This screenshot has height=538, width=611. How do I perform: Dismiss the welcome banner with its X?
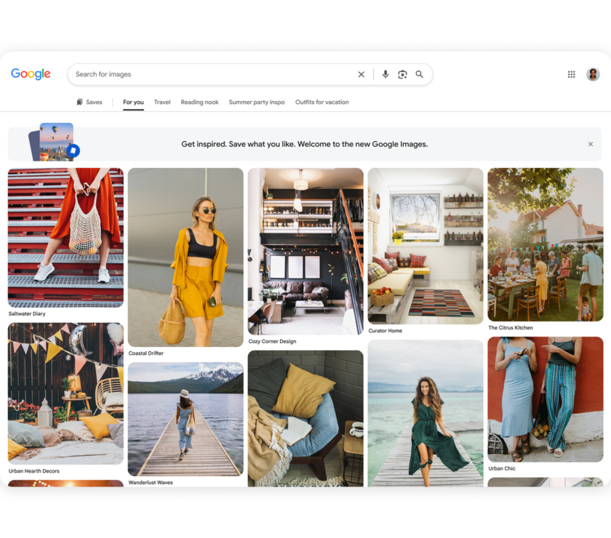(x=591, y=144)
